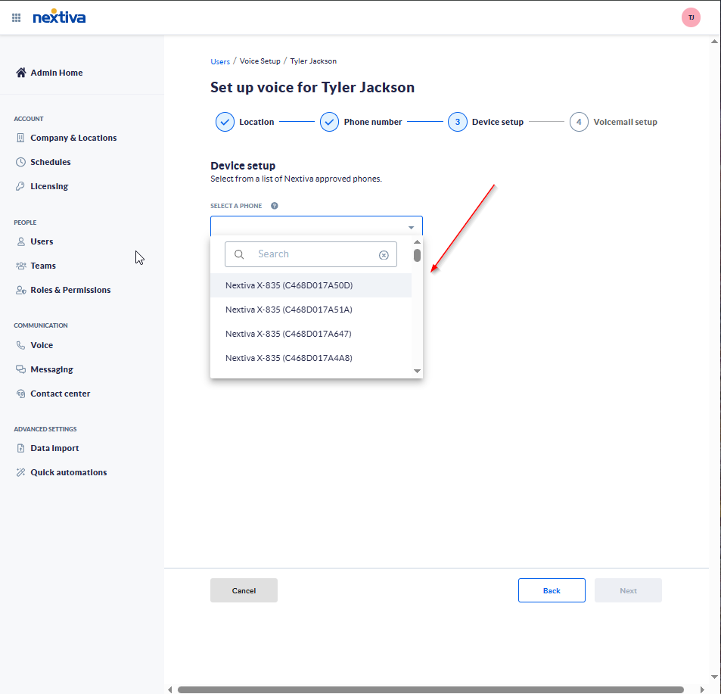Viewport: 721px width, 694px height.
Task: Click the horizontal scrollbar thumb
Action: click(430, 689)
